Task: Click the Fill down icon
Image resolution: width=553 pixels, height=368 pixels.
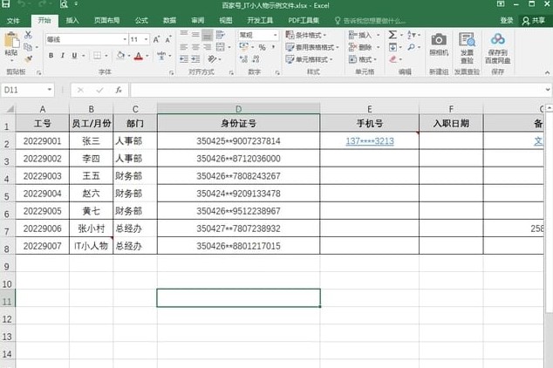Action: [393, 47]
